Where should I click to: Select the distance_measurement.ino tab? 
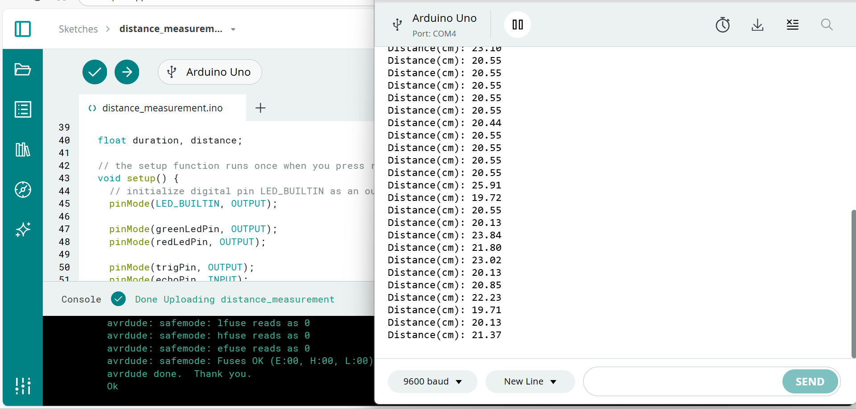click(x=162, y=107)
